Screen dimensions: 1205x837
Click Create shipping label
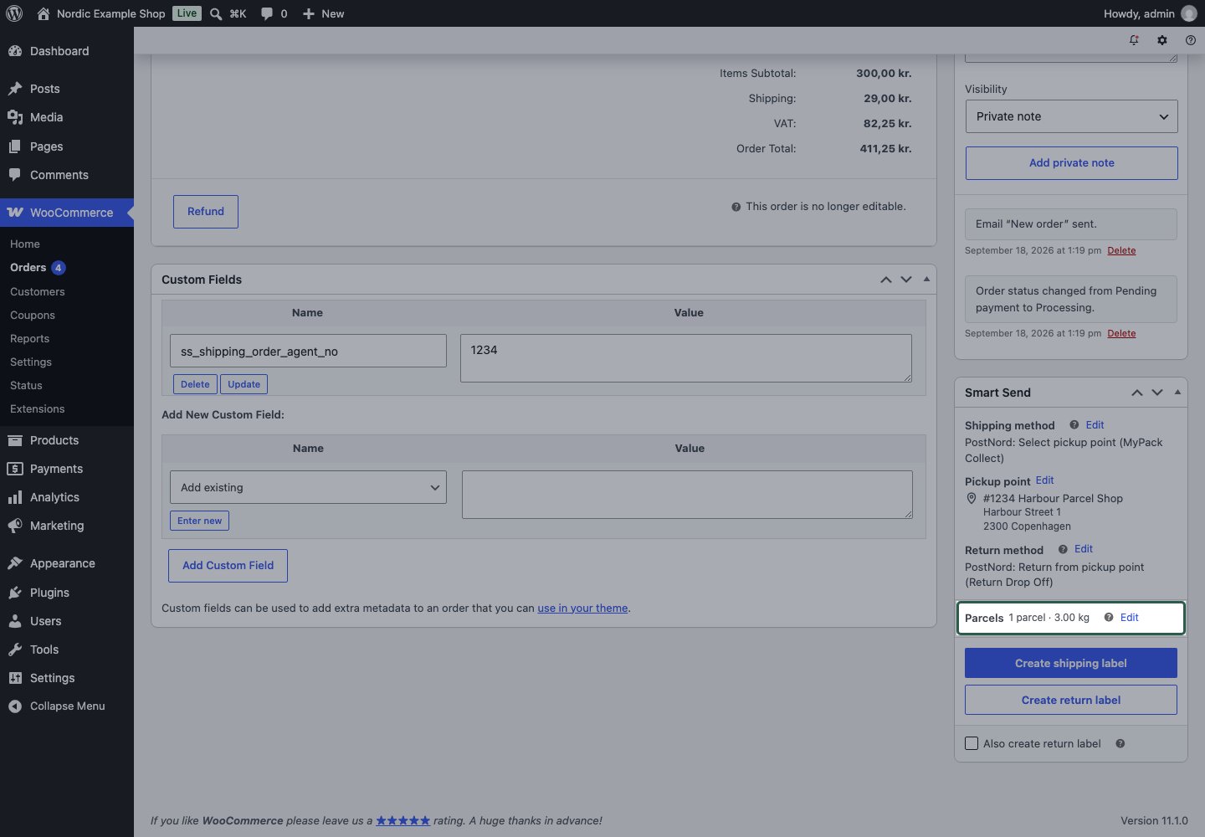coord(1071,663)
